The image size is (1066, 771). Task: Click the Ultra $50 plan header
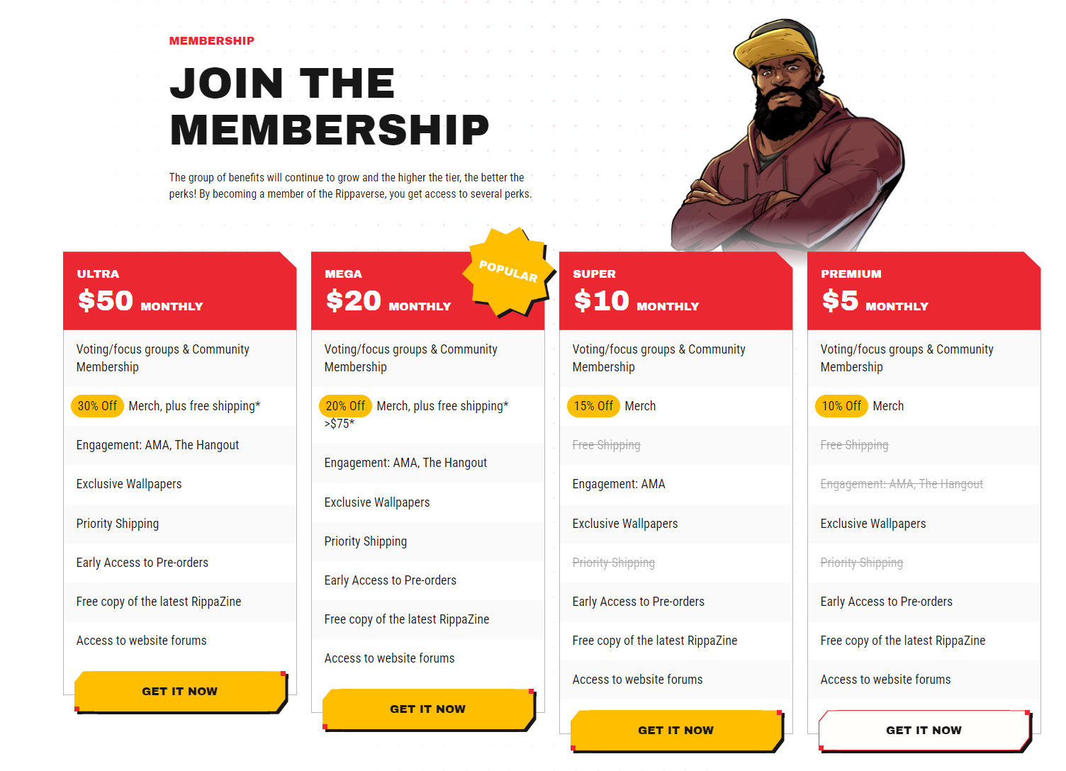(x=180, y=291)
